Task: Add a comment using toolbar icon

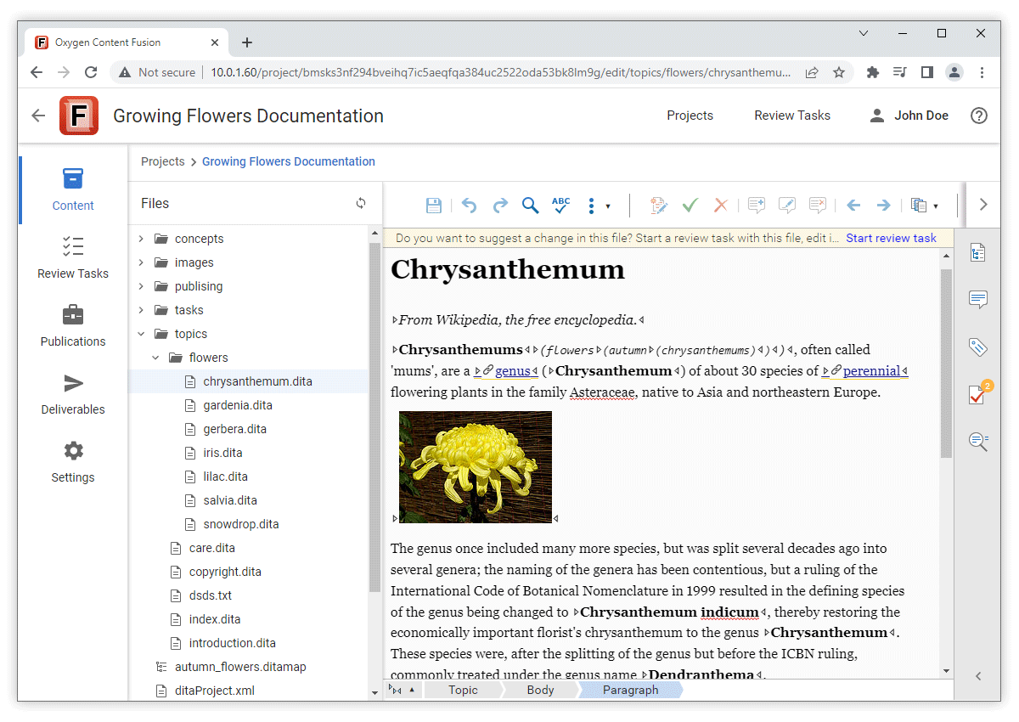Action: (x=756, y=205)
